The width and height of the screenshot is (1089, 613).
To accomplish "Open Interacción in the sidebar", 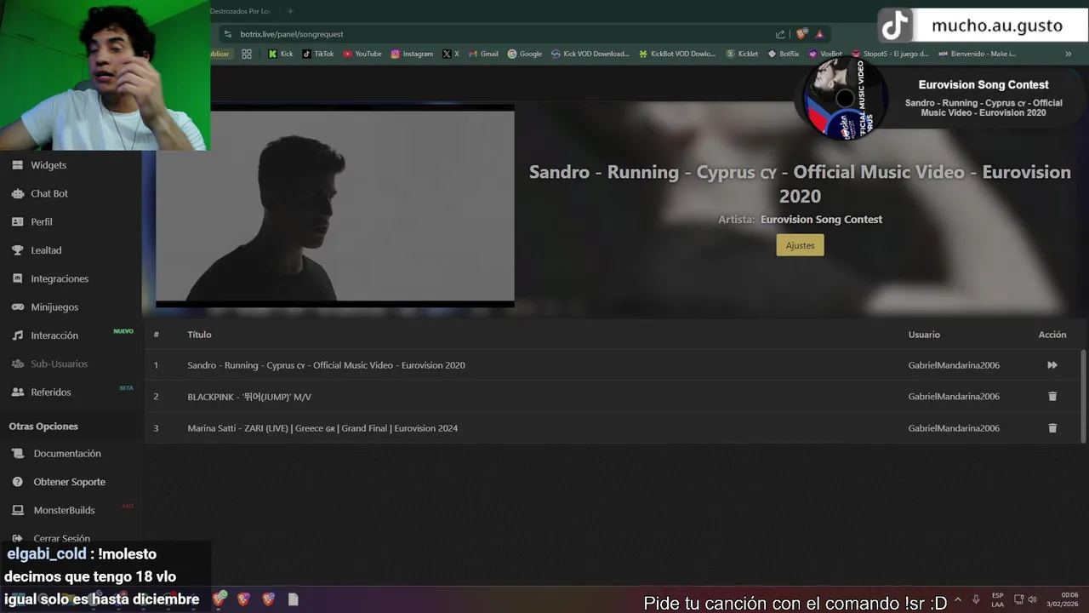I will pos(54,335).
